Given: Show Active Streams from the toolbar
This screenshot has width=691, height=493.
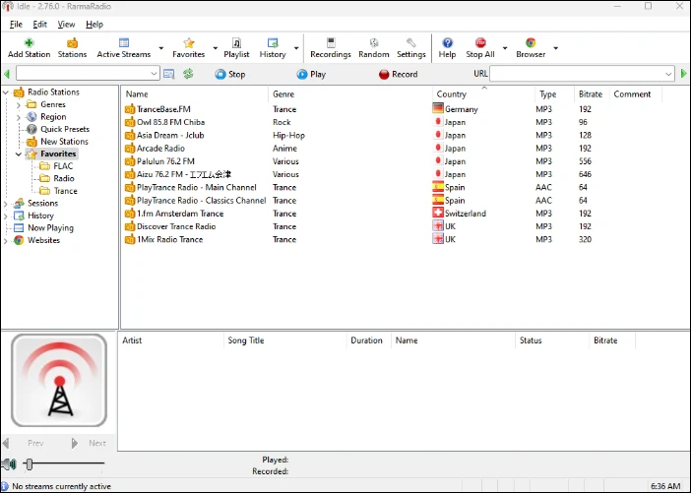Looking at the screenshot, I should pos(123,48).
